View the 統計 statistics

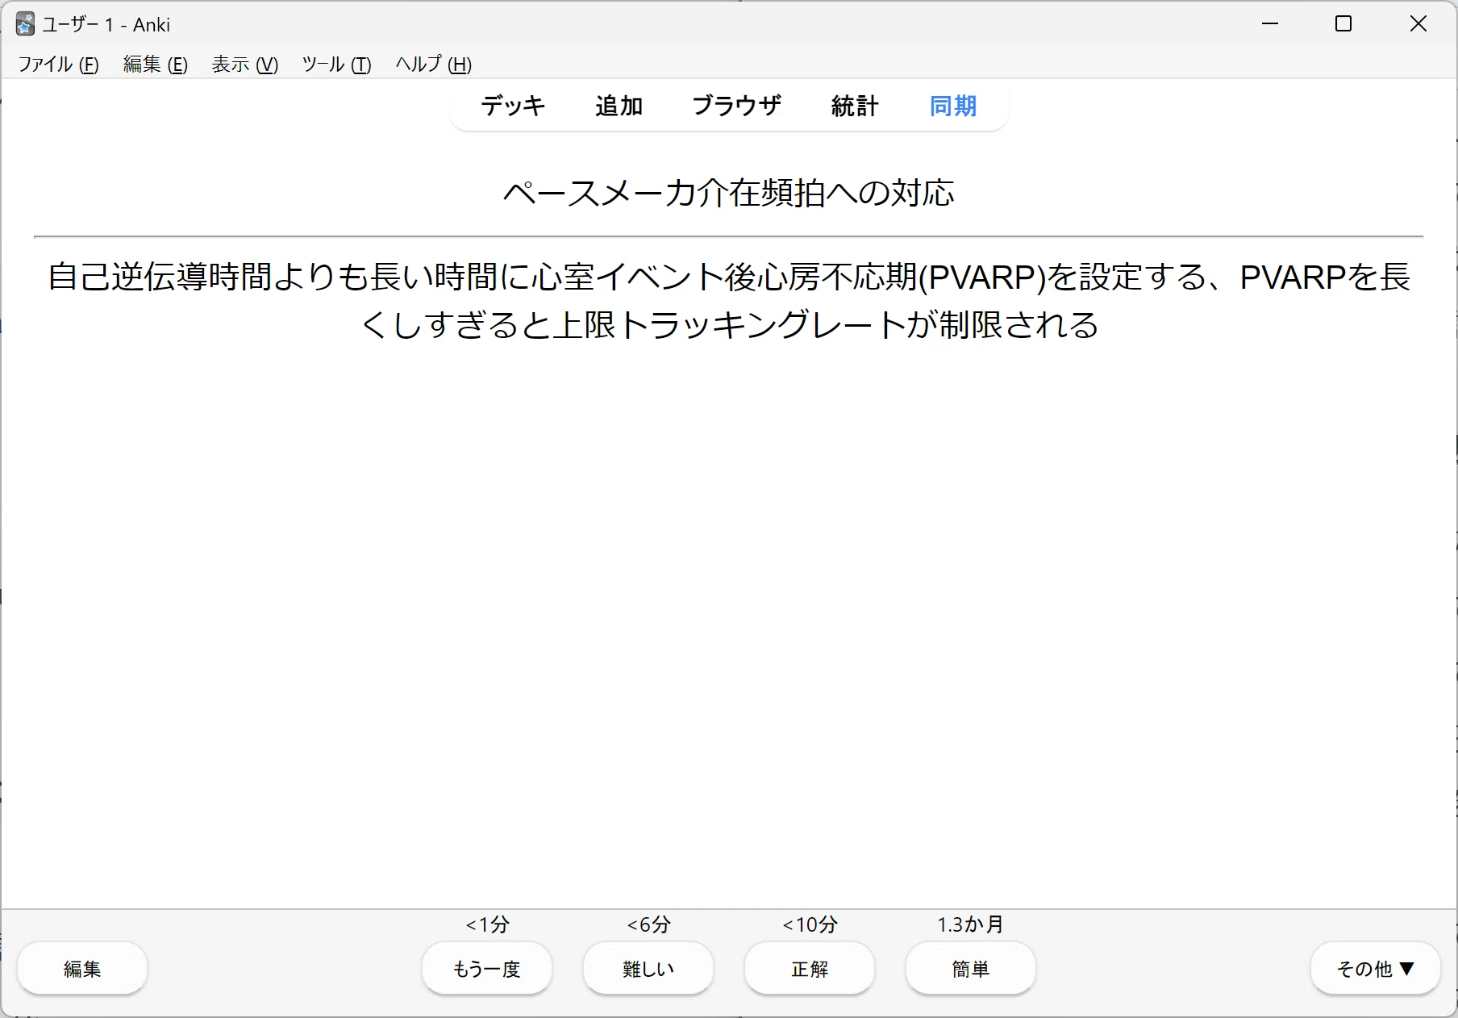click(855, 106)
